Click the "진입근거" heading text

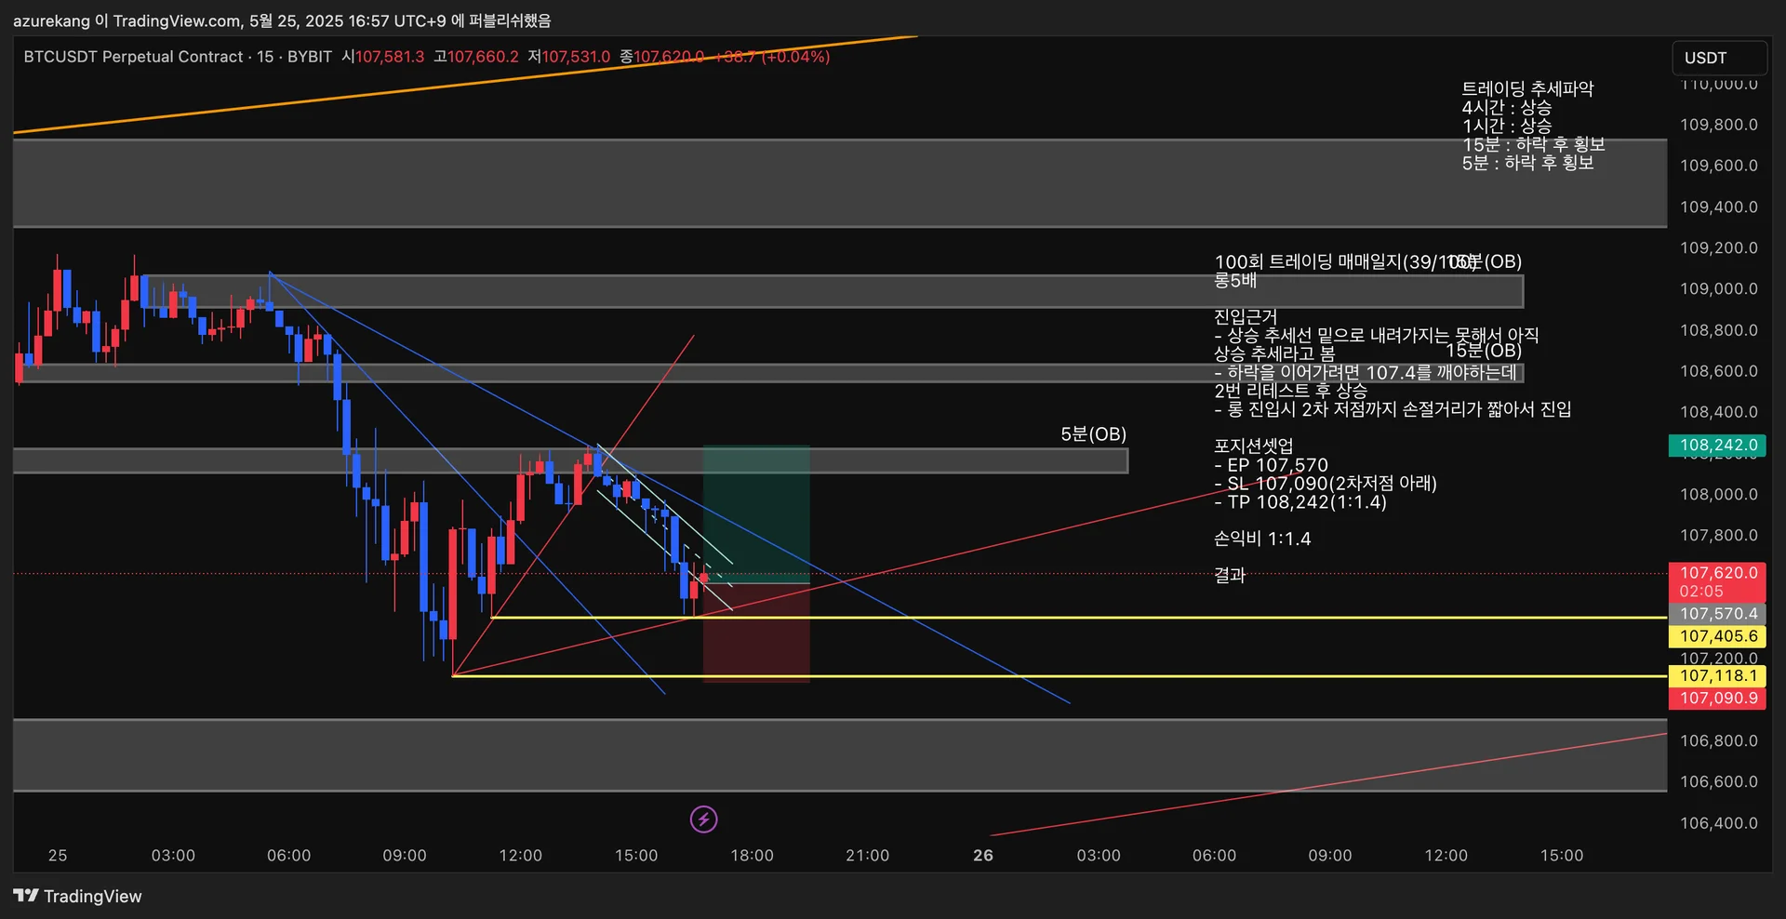pyautogui.click(x=1246, y=317)
